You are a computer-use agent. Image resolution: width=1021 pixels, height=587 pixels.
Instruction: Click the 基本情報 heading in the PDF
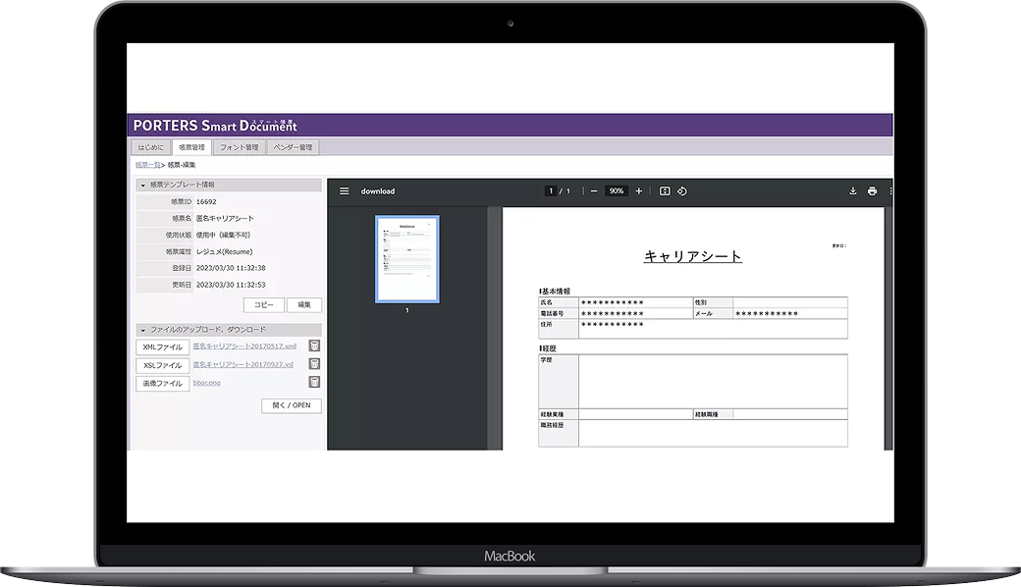coord(556,291)
